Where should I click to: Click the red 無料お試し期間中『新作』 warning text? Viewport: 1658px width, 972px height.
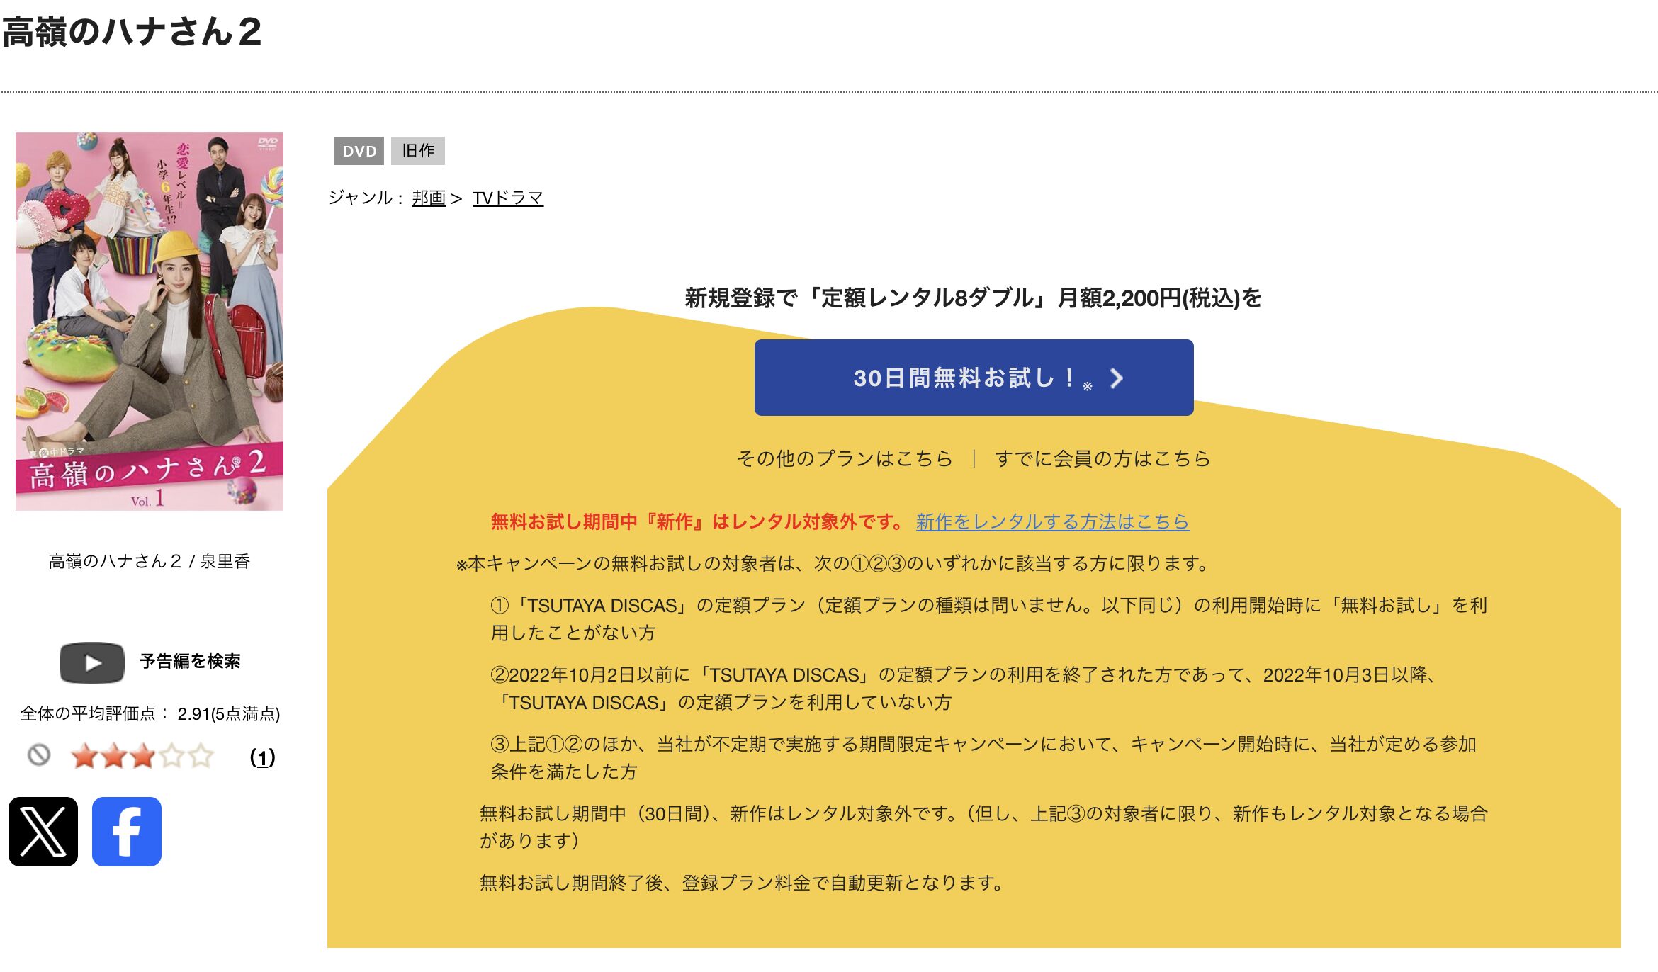point(698,521)
